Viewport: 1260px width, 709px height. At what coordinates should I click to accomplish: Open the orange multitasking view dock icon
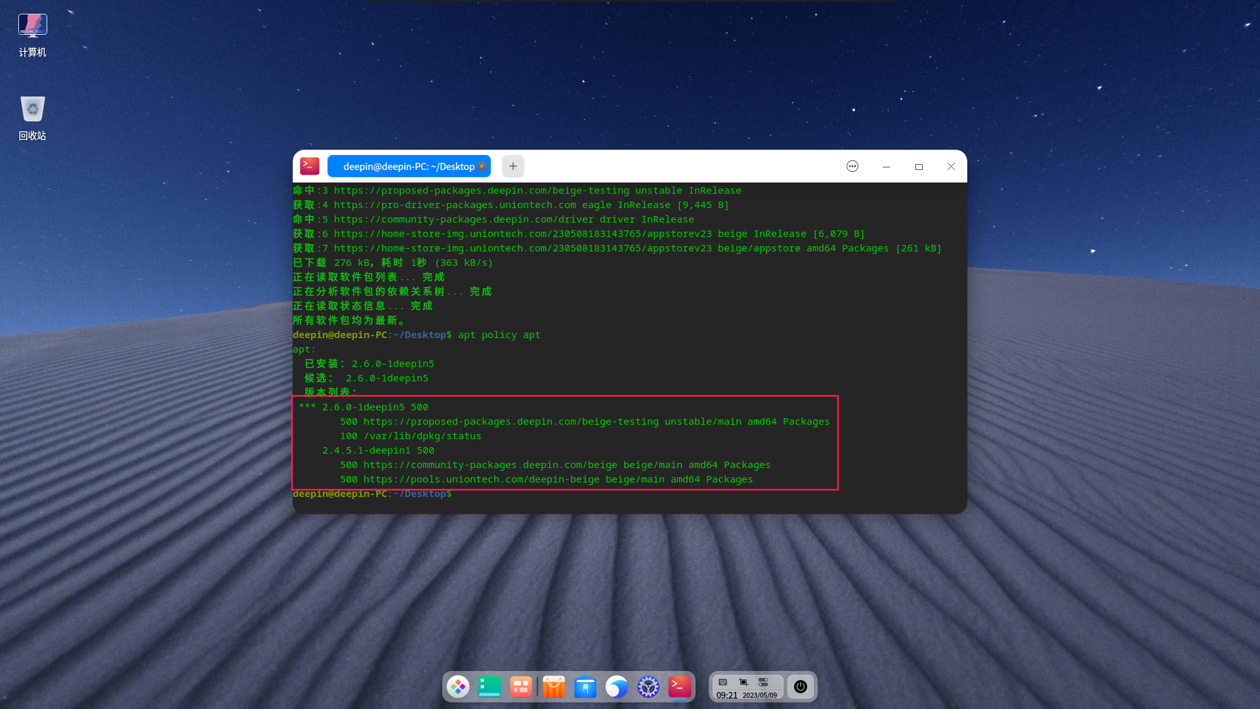(521, 687)
